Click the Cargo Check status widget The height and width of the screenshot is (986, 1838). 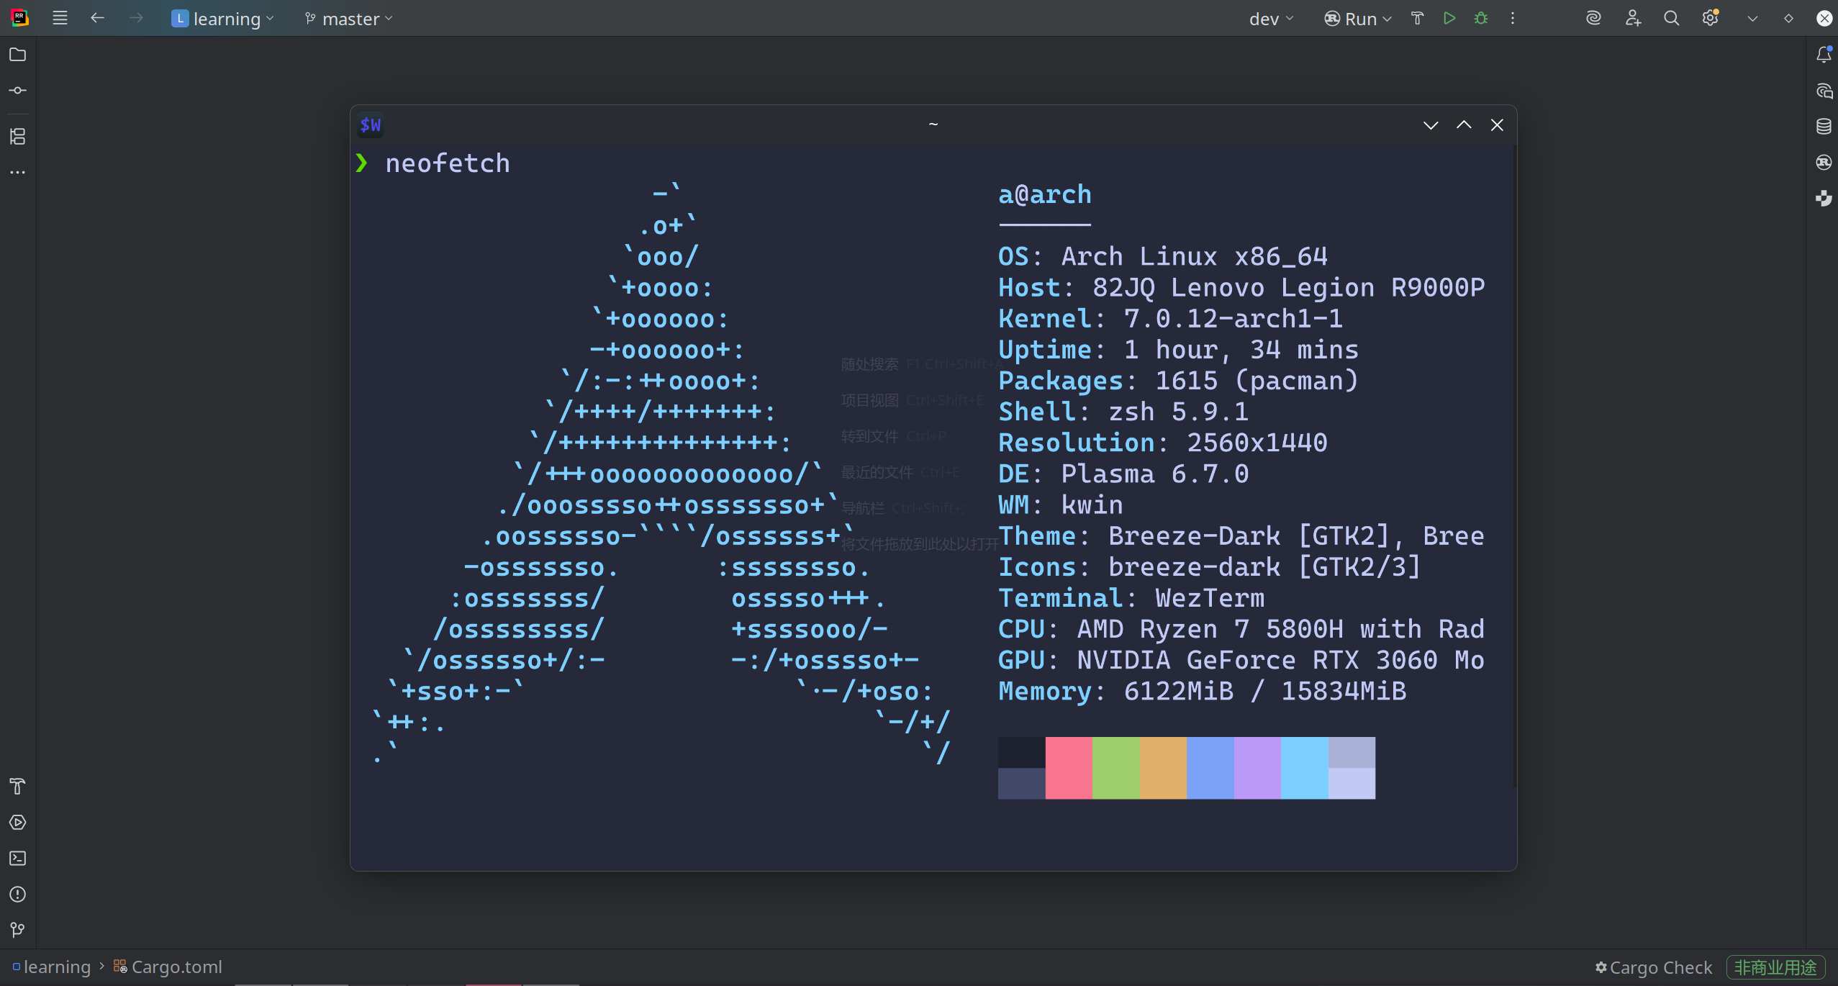pos(1654,967)
